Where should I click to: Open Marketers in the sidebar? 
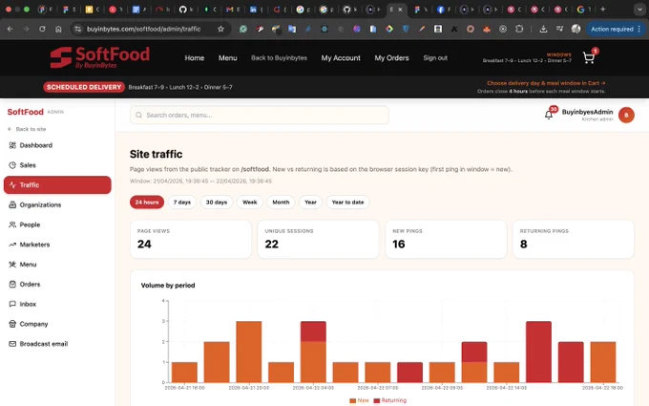point(57,245)
